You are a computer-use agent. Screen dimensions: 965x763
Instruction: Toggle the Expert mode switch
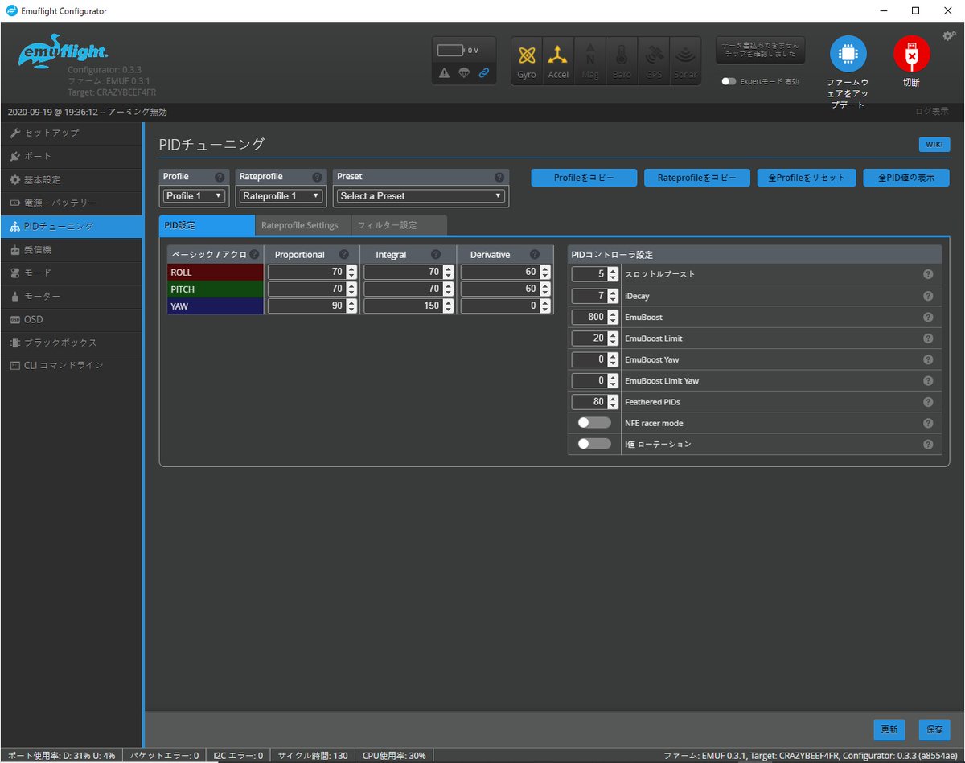tap(729, 82)
